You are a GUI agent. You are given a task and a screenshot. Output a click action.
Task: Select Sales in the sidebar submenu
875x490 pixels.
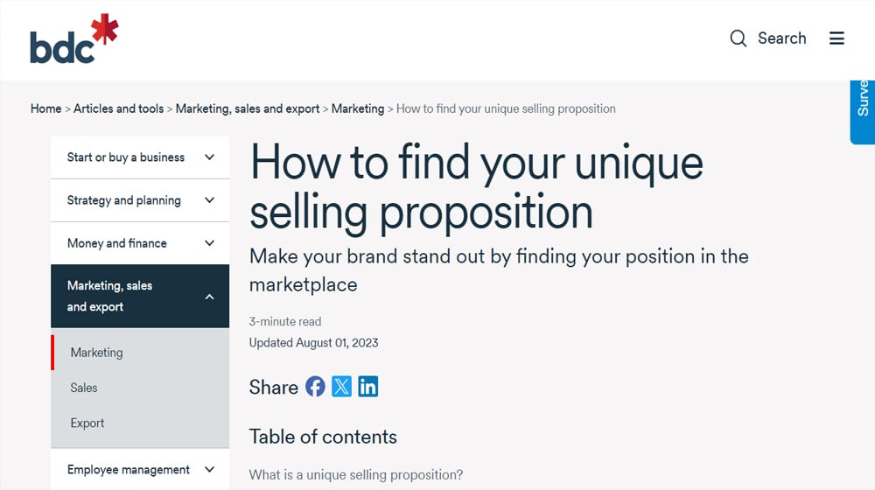tap(84, 388)
